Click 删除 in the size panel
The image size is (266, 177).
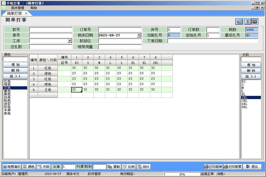[251, 71]
